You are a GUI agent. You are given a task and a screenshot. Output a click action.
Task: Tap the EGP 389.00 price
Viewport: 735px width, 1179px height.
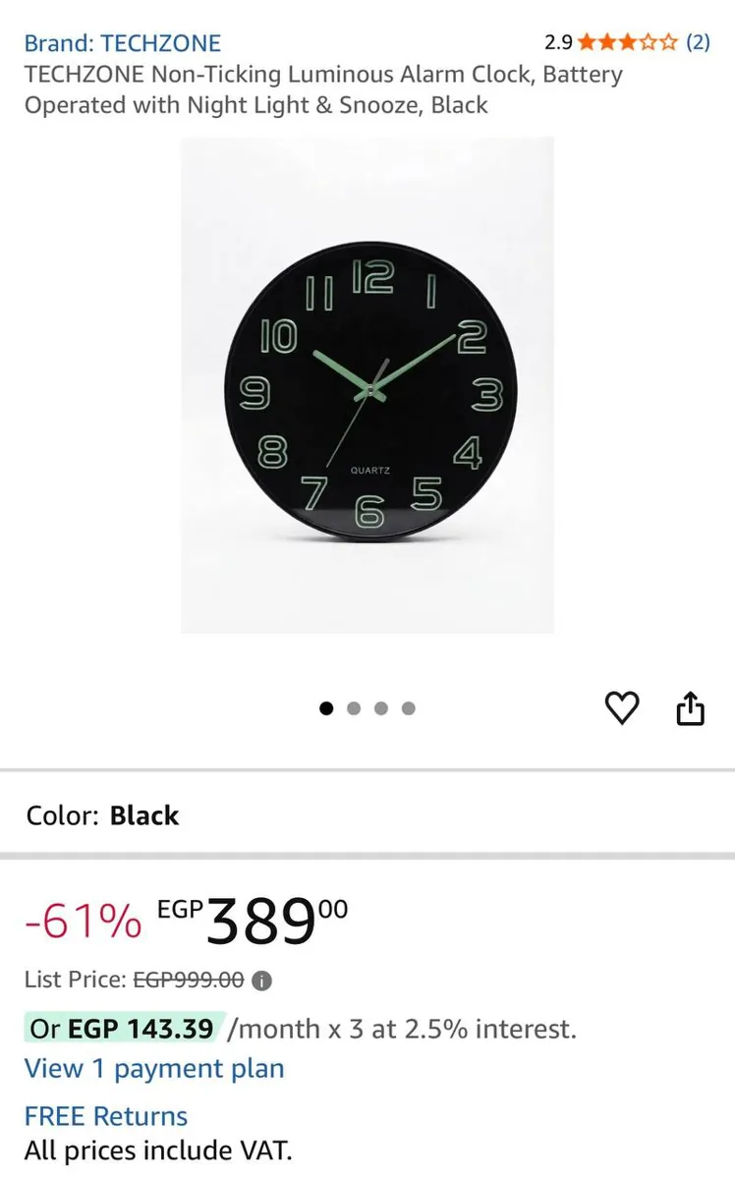pyautogui.click(x=253, y=922)
